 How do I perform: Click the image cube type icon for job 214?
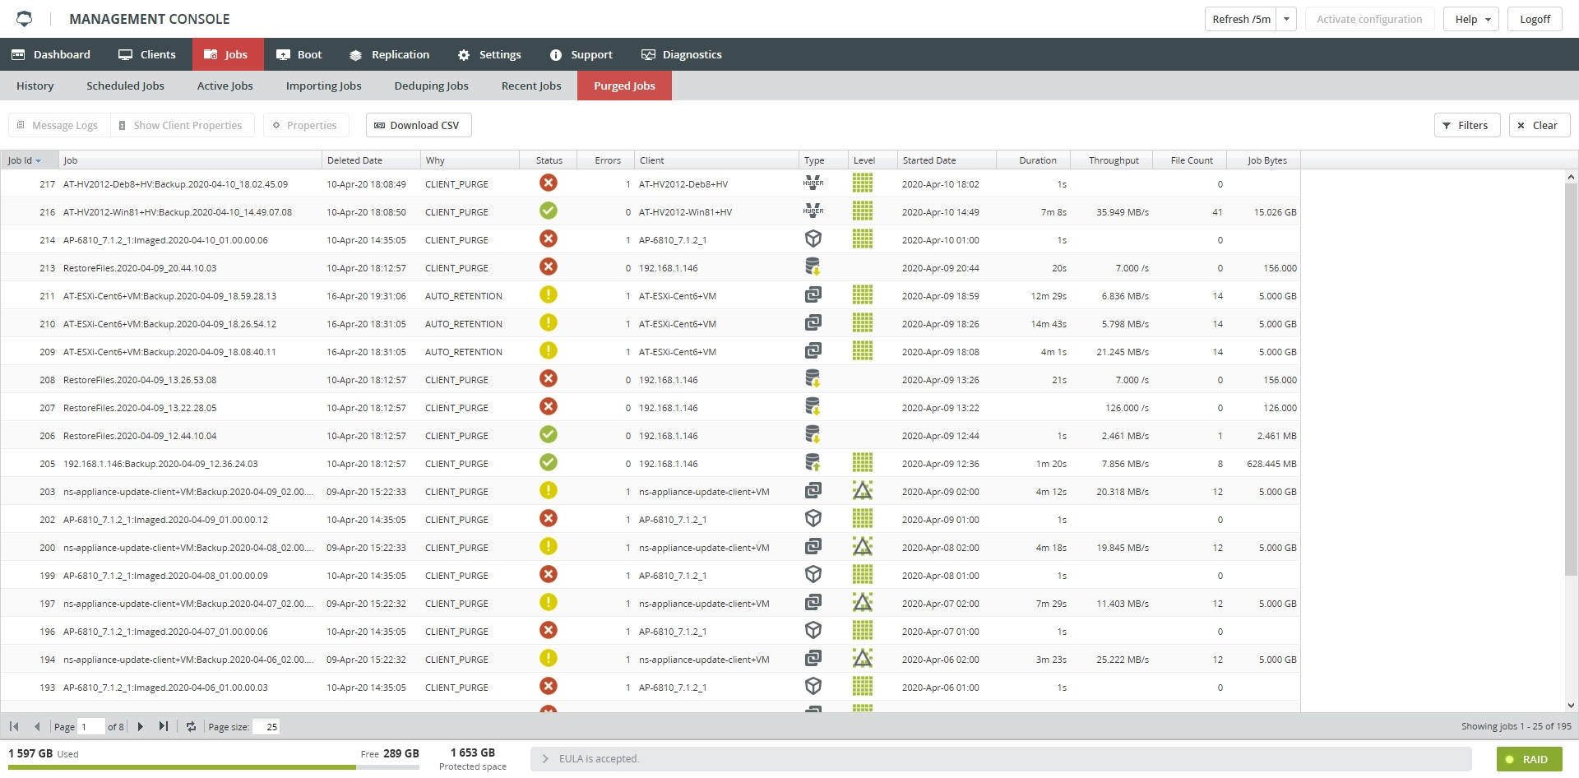(813, 238)
